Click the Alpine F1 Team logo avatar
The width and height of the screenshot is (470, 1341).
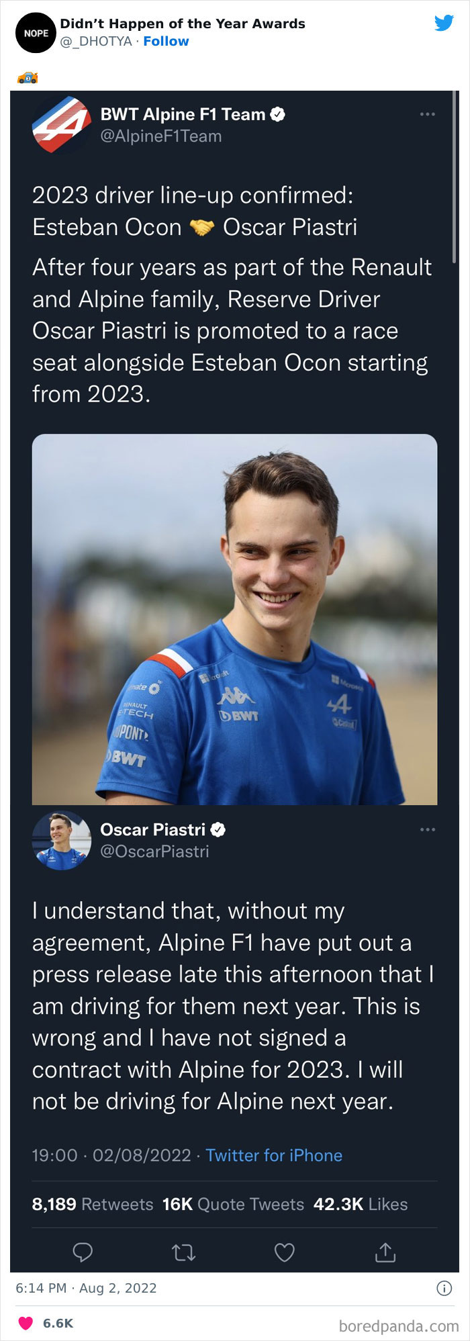(x=61, y=125)
